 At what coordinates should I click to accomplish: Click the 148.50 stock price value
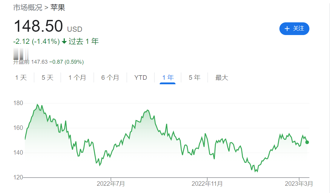(38, 26)
